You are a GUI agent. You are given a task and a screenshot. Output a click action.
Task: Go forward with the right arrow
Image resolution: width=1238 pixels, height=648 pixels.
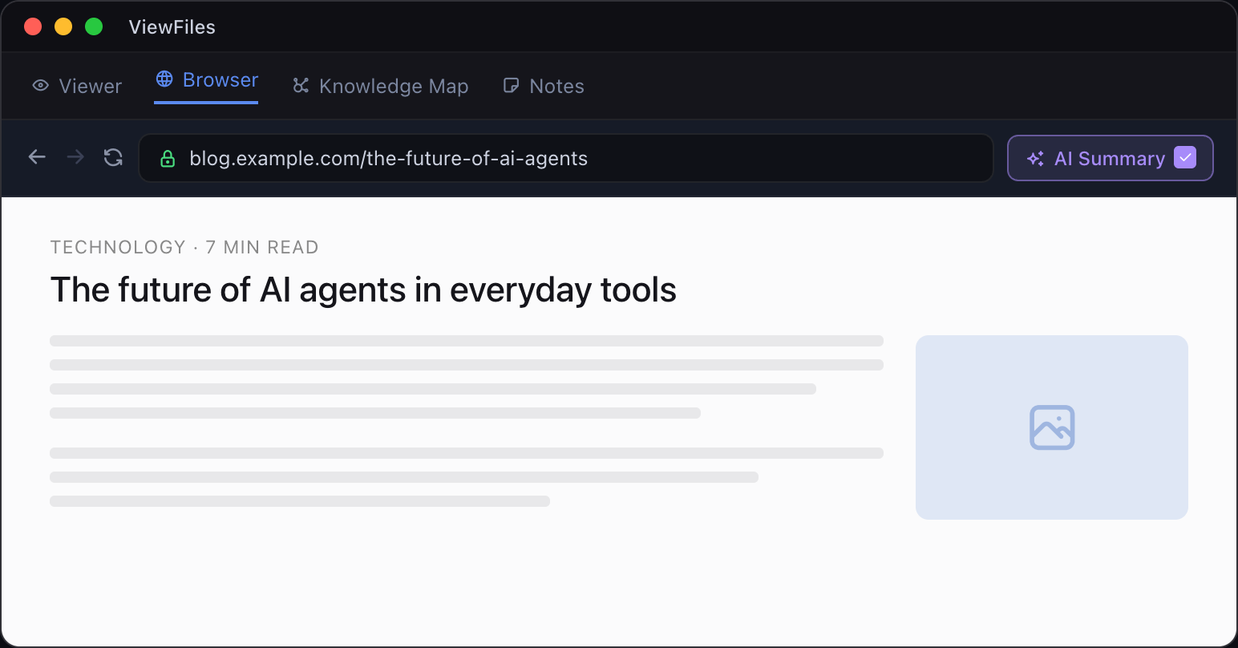pyautogui.click(x=75, y=157)
